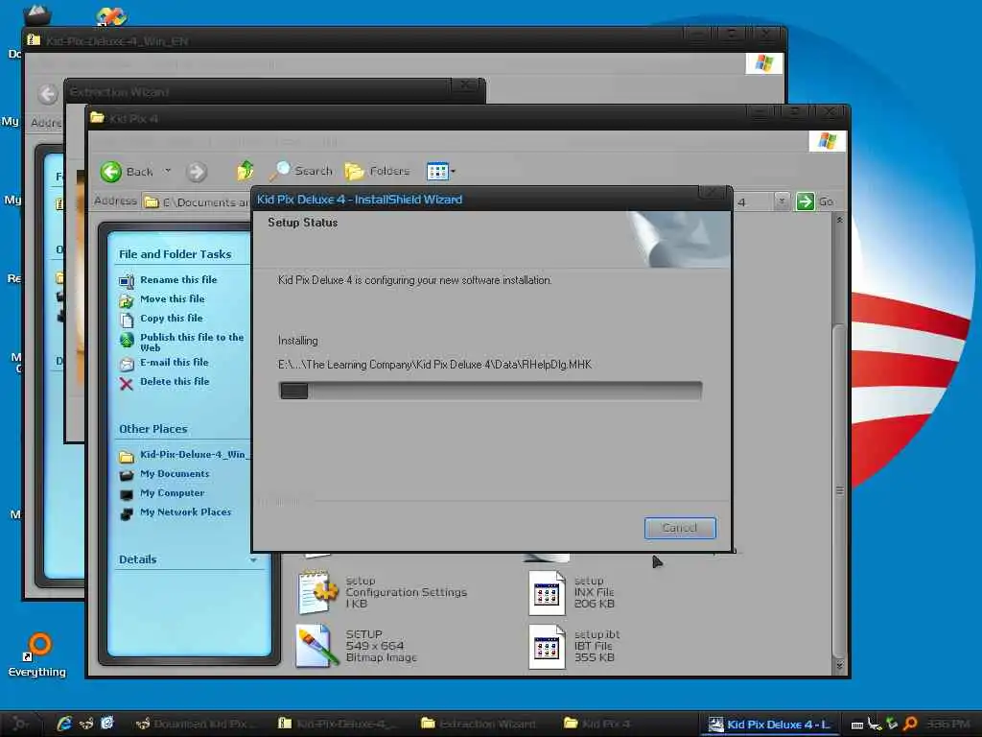The image size is (982, 737).
Task: Click the green Go arrow button
Action: click(x=805, y=202)
